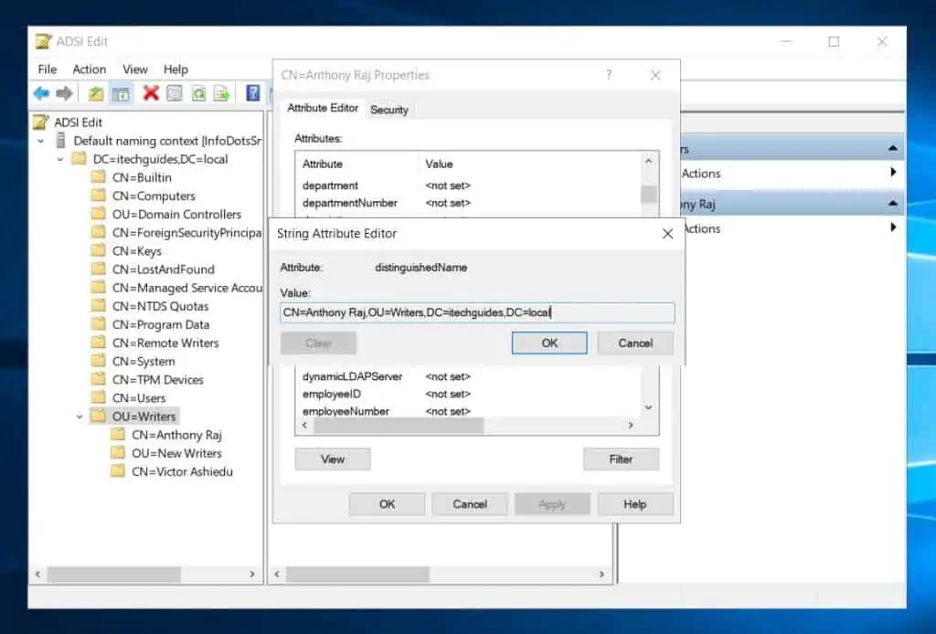Click the blue Back arrow in toolbar
The height and width of the screenshot is (634, 936).
41,93
